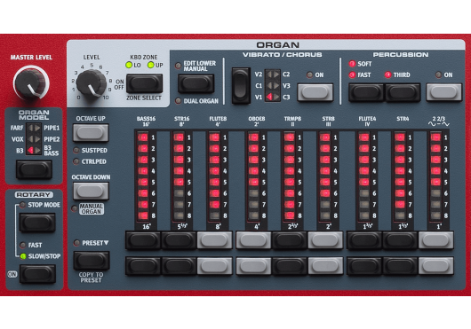Click the STR16 5⅓' drawbar LED column
Viewport: 471px width, 329px height.
pyautogui.click(x=179, y=176)
